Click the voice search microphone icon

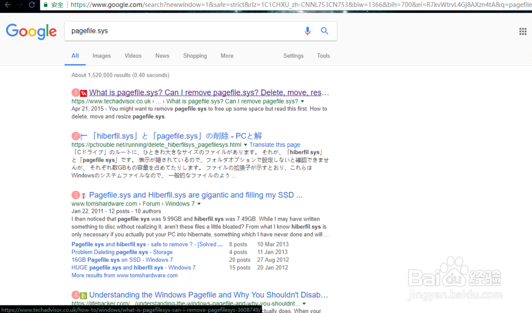click(307, 31)
